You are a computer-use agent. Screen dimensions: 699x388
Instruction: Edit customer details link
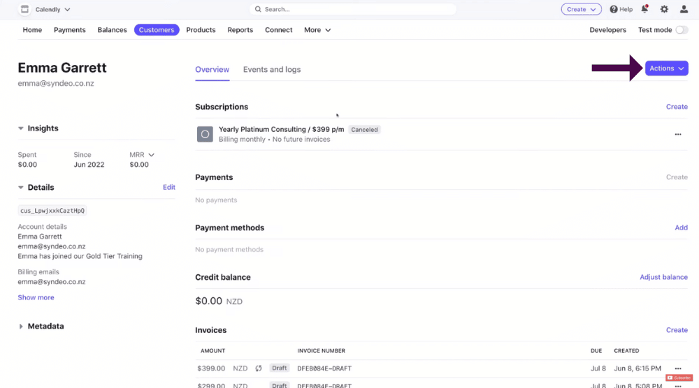169,187
